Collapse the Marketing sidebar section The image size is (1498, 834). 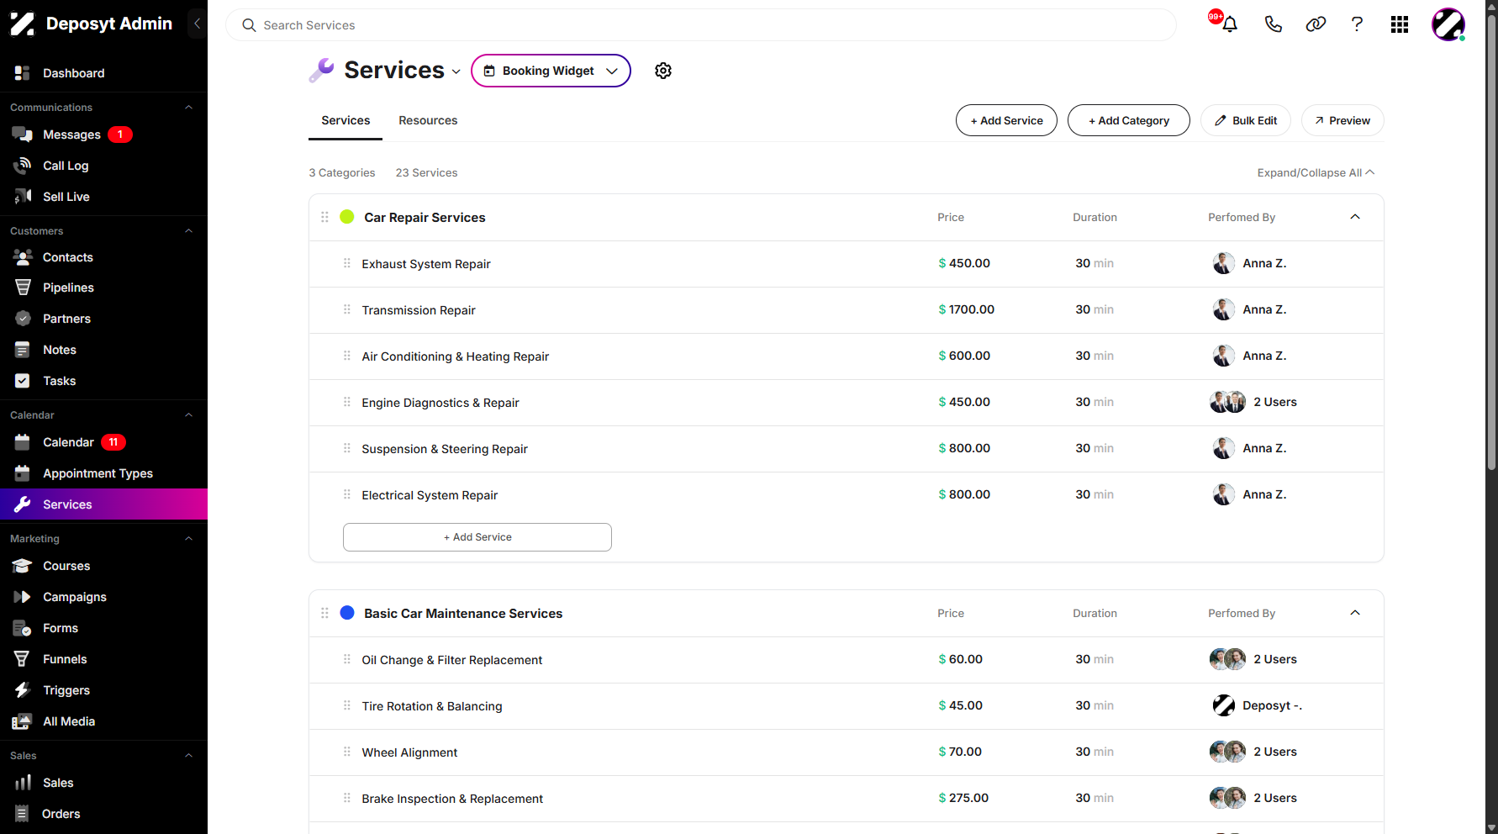188,539
